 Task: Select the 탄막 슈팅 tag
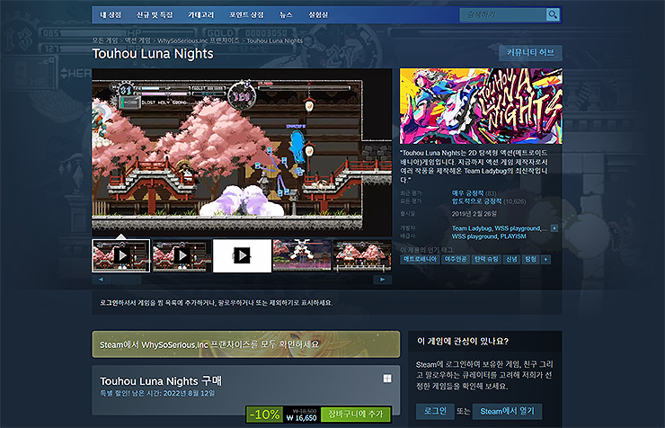click(486, 259)
